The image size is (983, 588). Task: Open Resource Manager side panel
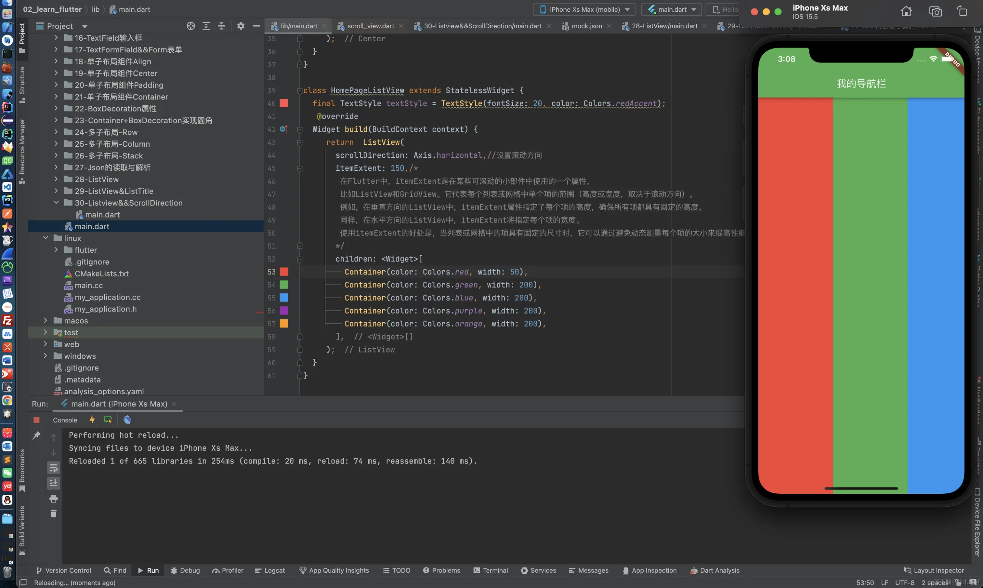pos(22,151)
